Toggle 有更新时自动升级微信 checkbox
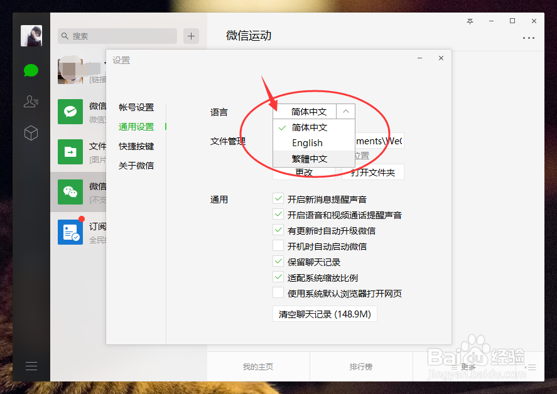 click(x=278, y=230)
